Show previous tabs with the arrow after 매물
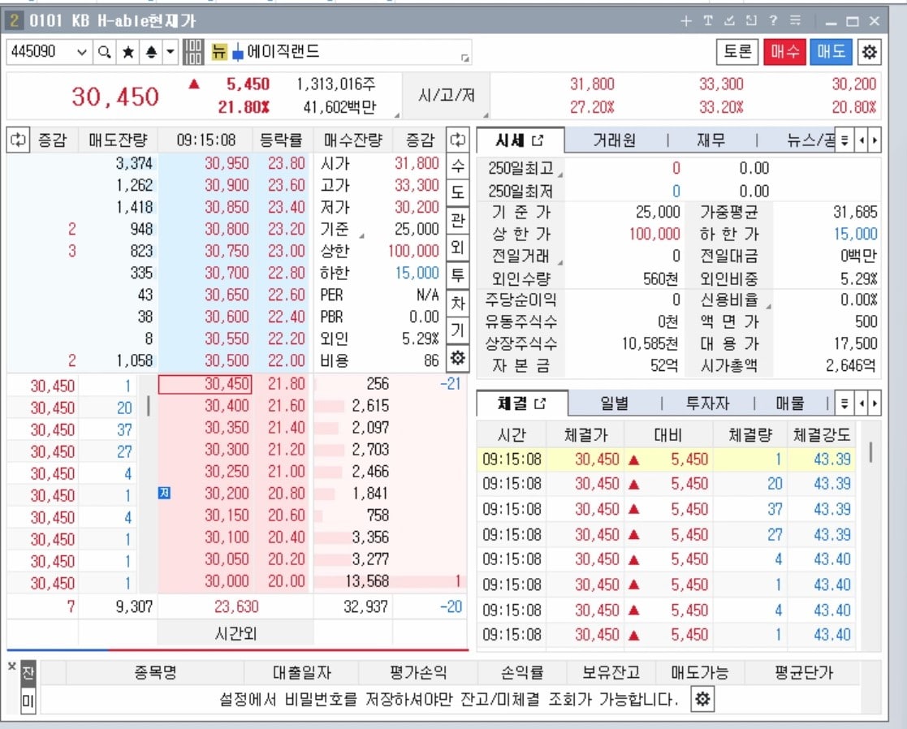The height and width of the screenshot is (729, 907). click(x=862, y=403)
